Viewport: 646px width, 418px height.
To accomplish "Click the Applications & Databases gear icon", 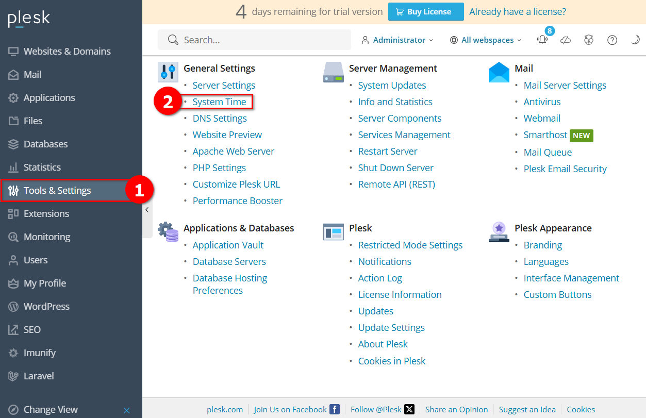I will (x=168, y=232).
